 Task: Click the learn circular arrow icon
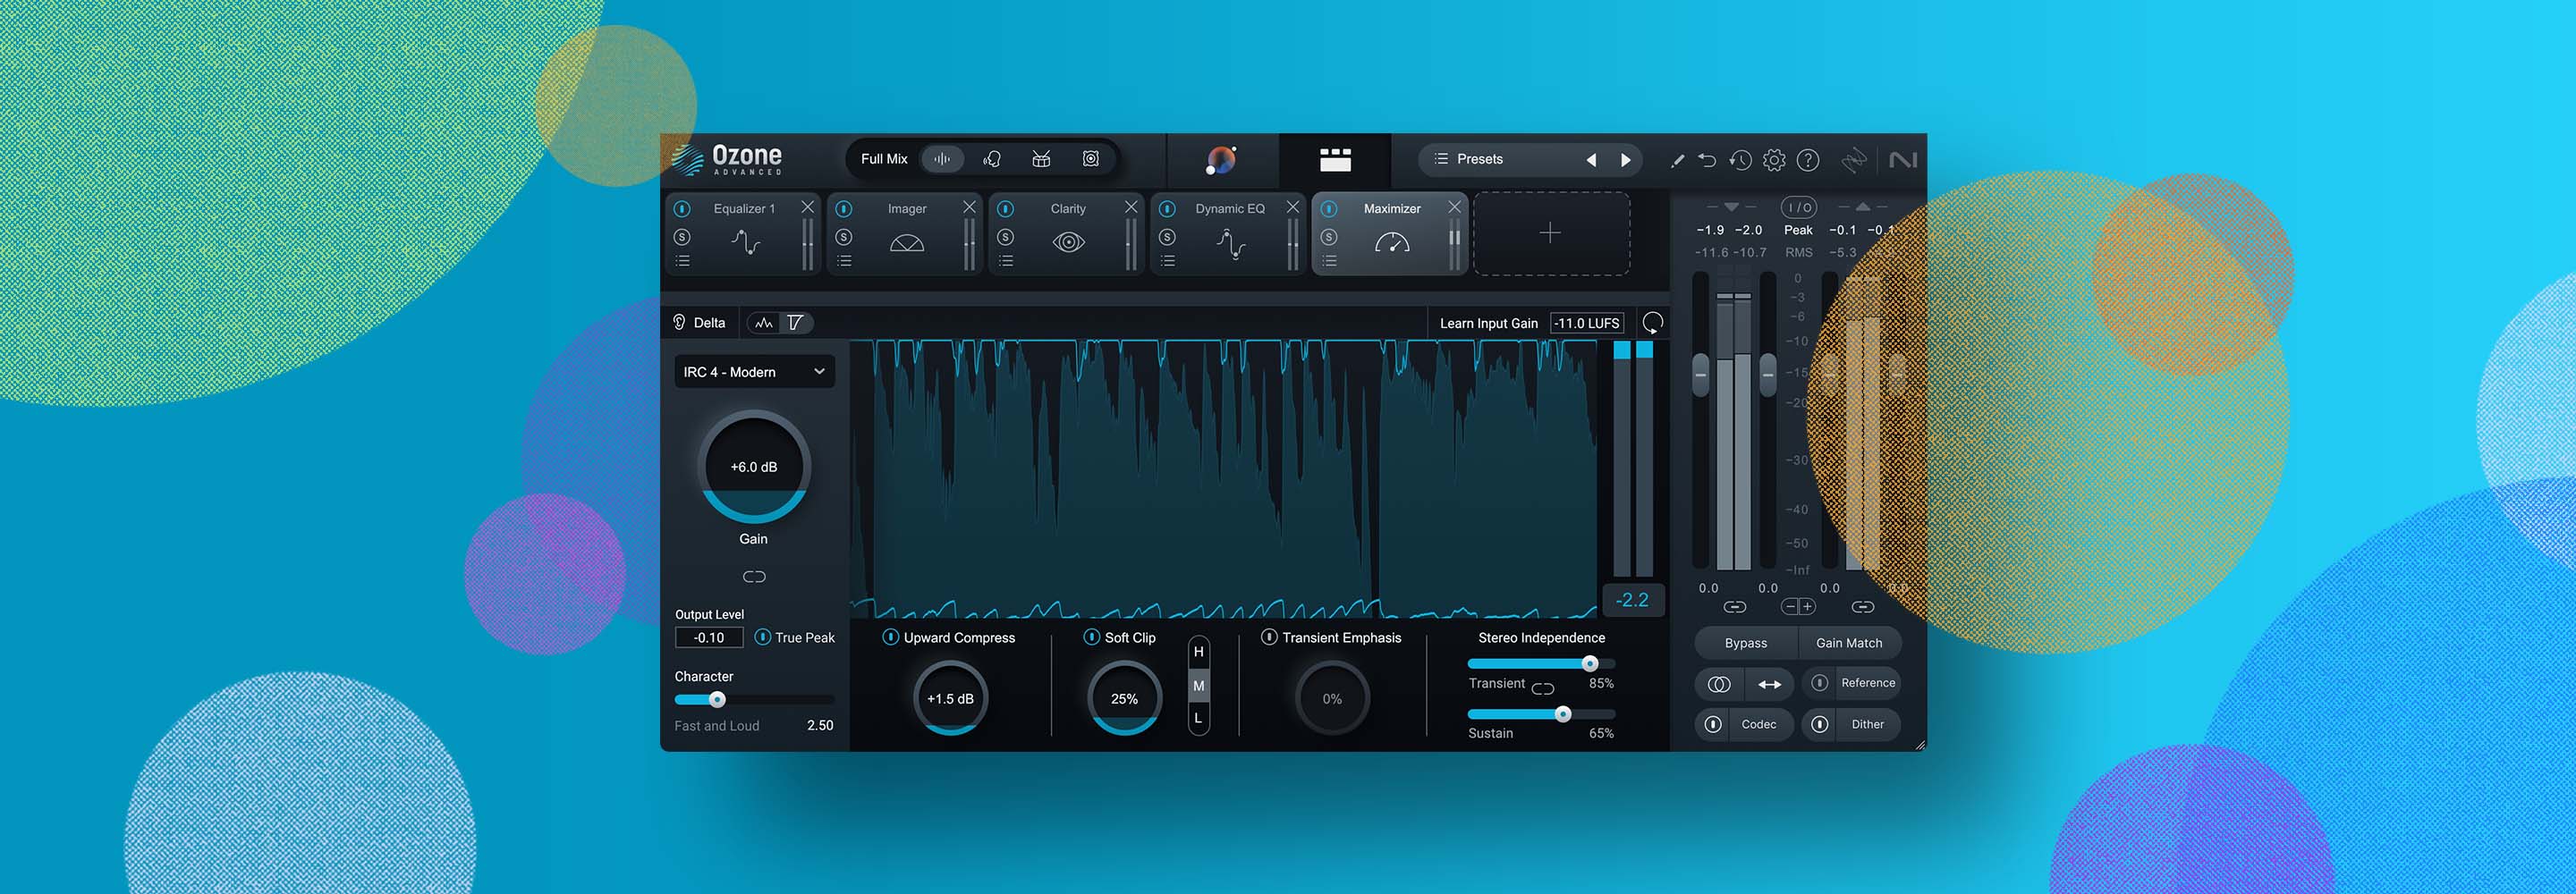pos(1653,323)
